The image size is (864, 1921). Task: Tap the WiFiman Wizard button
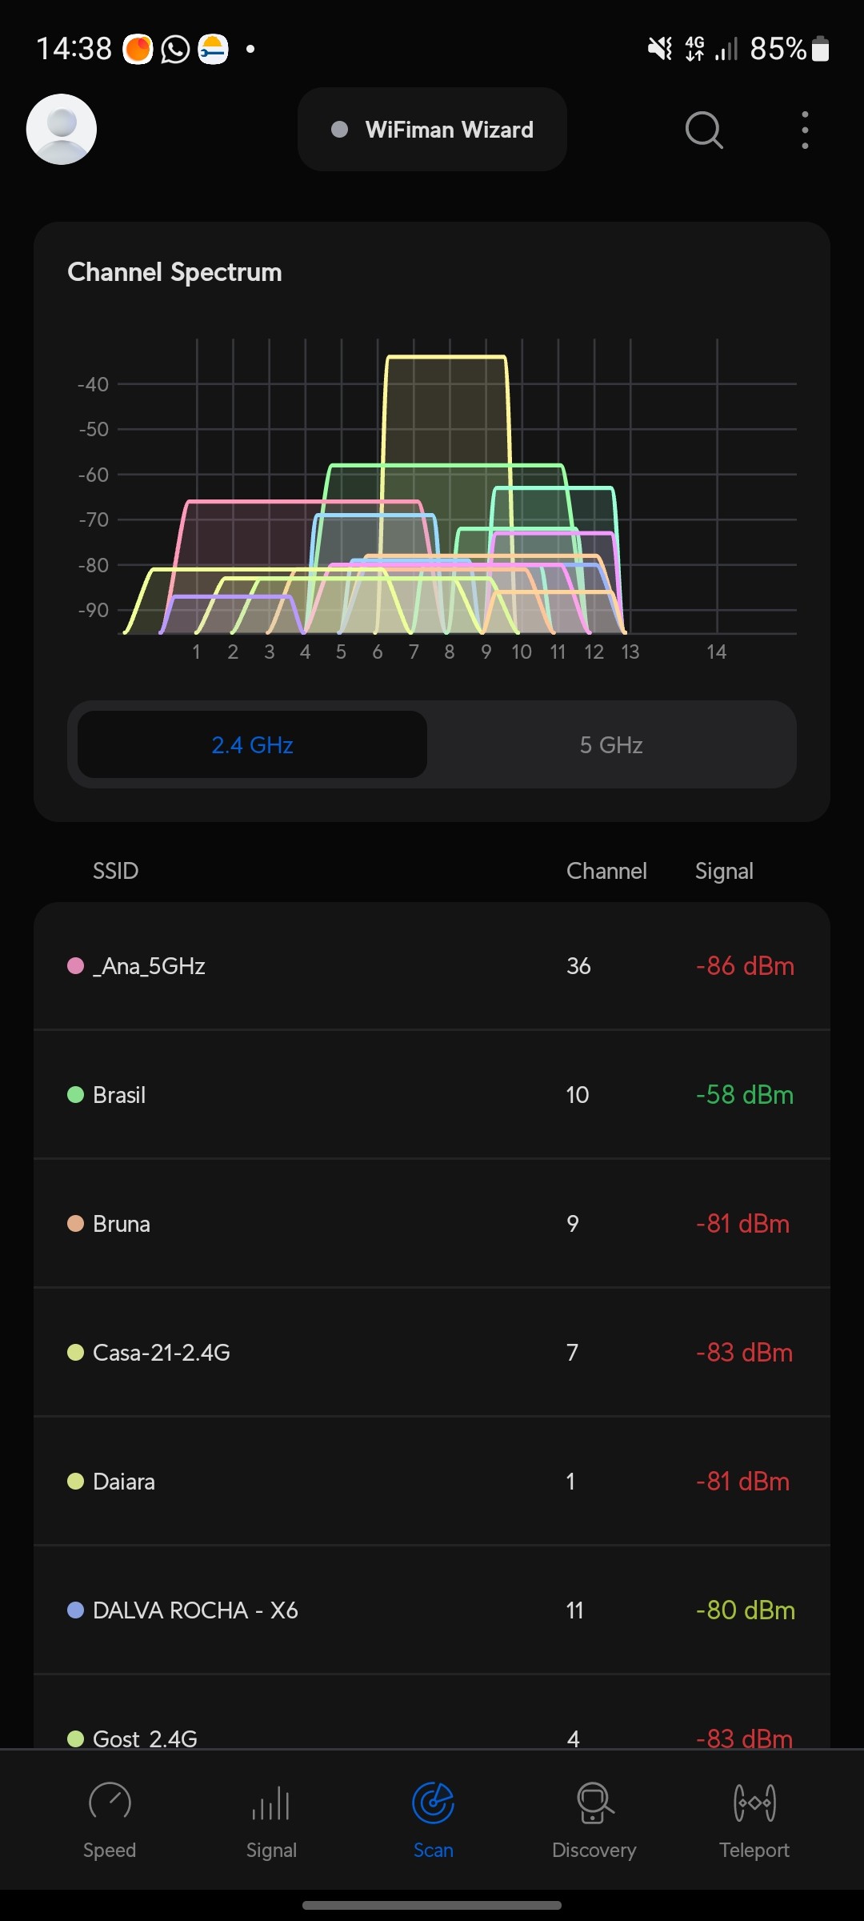(x=432, y=130)
